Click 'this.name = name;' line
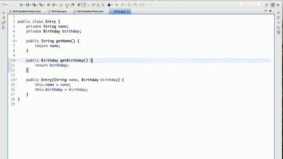 [x=53, y=85]
